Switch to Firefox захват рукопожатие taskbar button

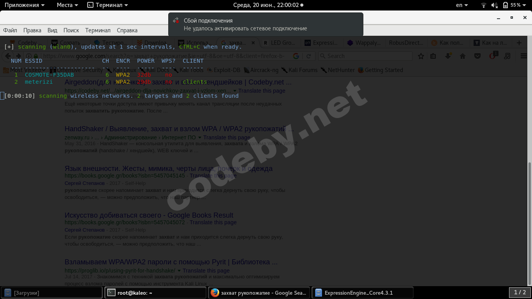coord(259,293)
